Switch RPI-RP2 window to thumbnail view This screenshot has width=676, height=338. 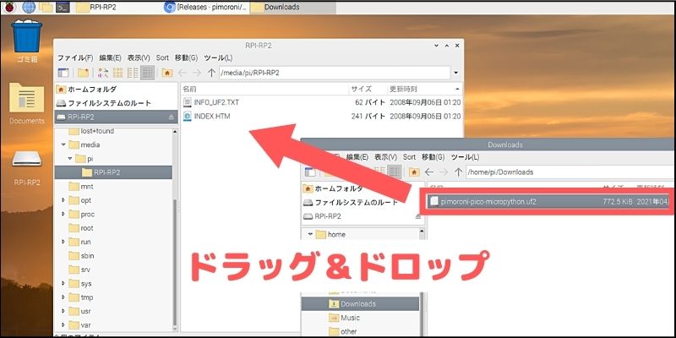point(117,73)
